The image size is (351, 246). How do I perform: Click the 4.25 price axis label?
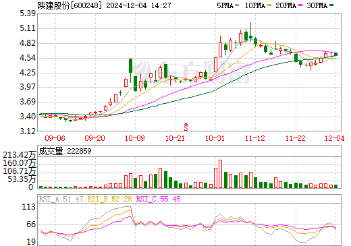click(x=28, y=73)
